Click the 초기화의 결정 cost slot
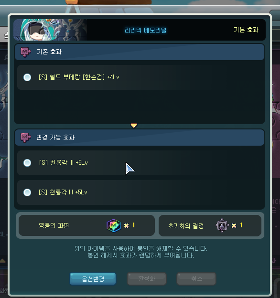 coord(210,225)
